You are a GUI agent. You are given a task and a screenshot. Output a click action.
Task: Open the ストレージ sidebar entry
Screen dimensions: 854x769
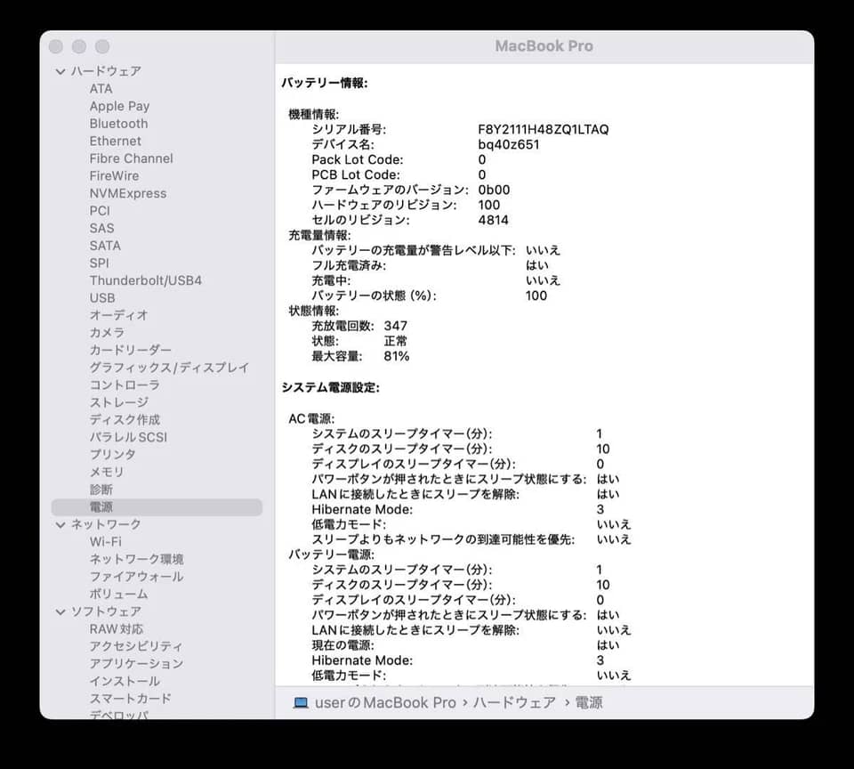coord(118,402)
